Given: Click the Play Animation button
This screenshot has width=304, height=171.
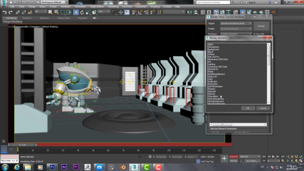Looking at the screenshot, I should click(x=273, y=156).
